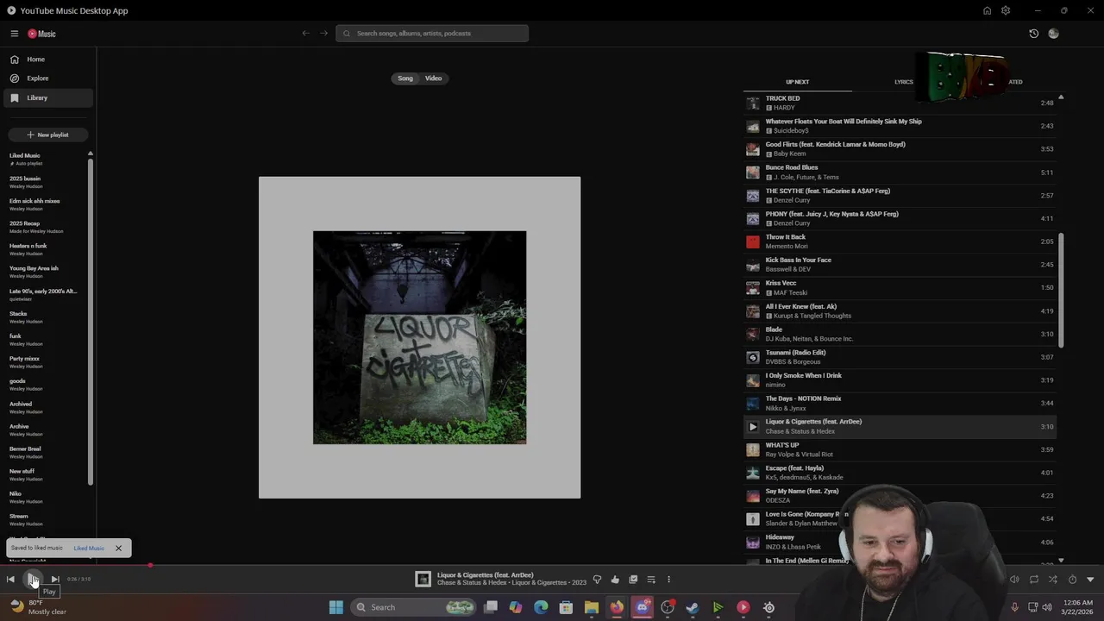Play TRUCK BED in the queue

coord(900,103)
